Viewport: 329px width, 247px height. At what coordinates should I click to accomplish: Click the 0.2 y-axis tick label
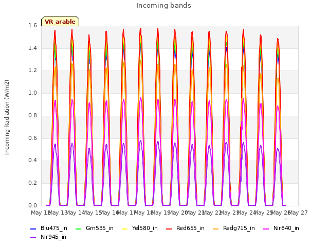coord(32,183)
